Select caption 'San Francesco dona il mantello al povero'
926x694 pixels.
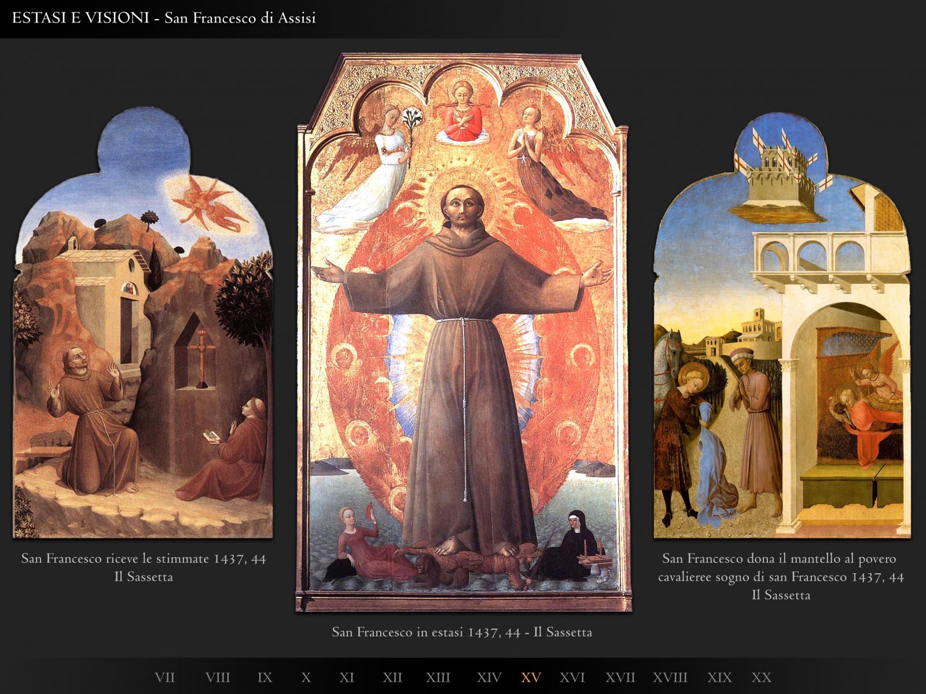pos(779,559)
